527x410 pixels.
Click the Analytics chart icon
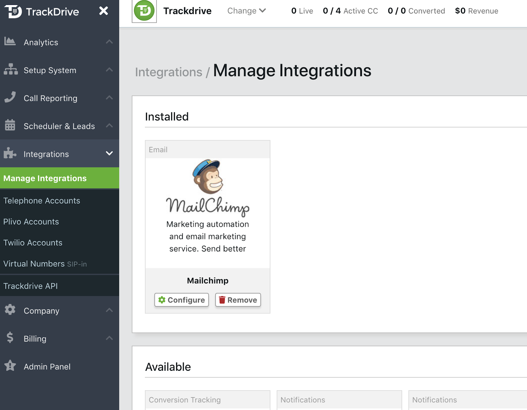[x=10, y=42]
